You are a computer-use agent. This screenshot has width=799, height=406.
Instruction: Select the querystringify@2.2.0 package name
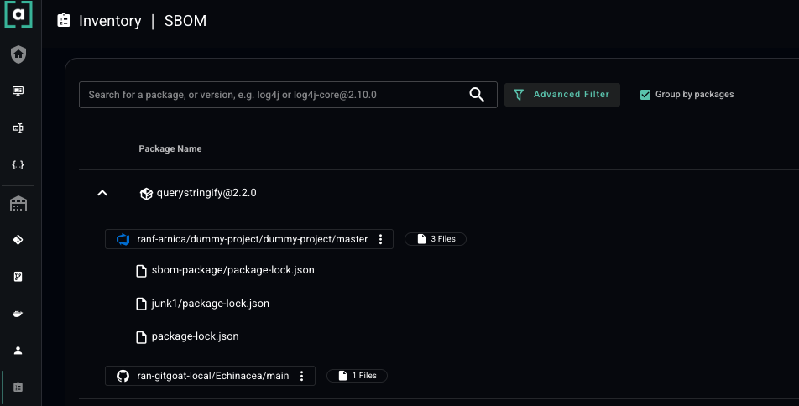point(206,193)
